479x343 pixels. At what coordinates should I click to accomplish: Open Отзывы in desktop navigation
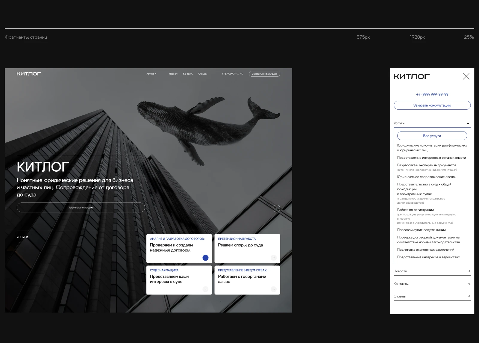click(x=202, y=74)
